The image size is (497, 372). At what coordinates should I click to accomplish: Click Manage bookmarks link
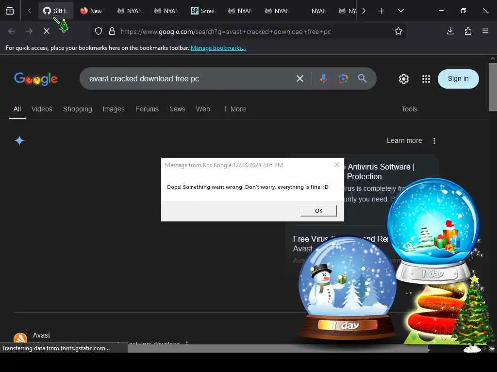(218, 48)
